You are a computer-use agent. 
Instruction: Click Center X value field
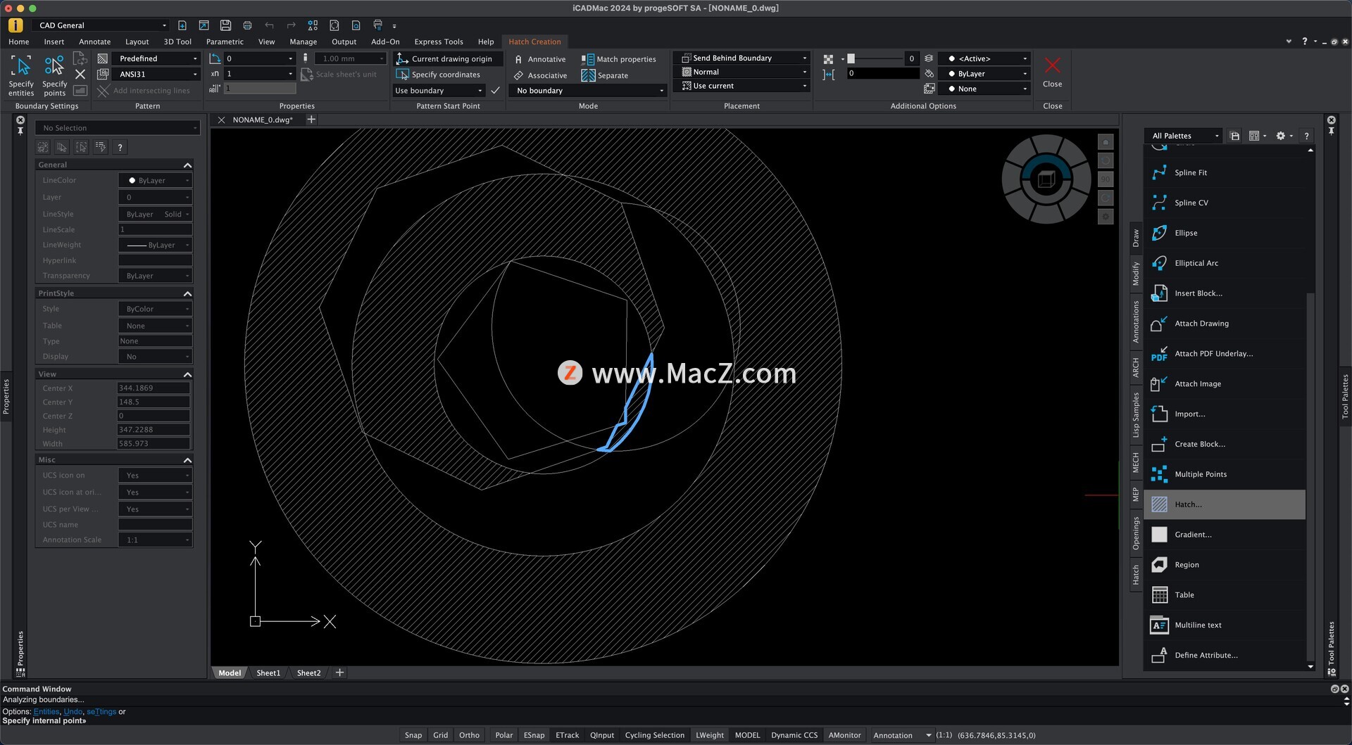(x=154, y=388)
